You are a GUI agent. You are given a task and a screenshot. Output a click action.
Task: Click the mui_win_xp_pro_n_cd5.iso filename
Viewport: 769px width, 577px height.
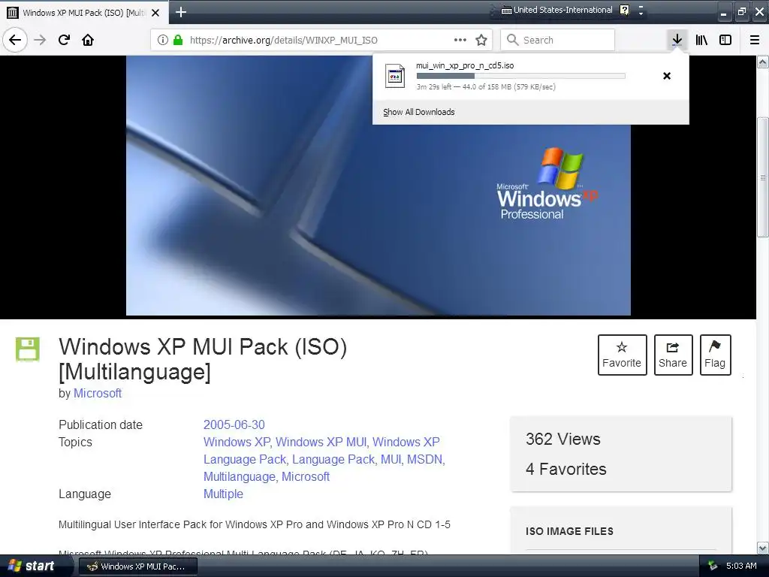[465, 65]
